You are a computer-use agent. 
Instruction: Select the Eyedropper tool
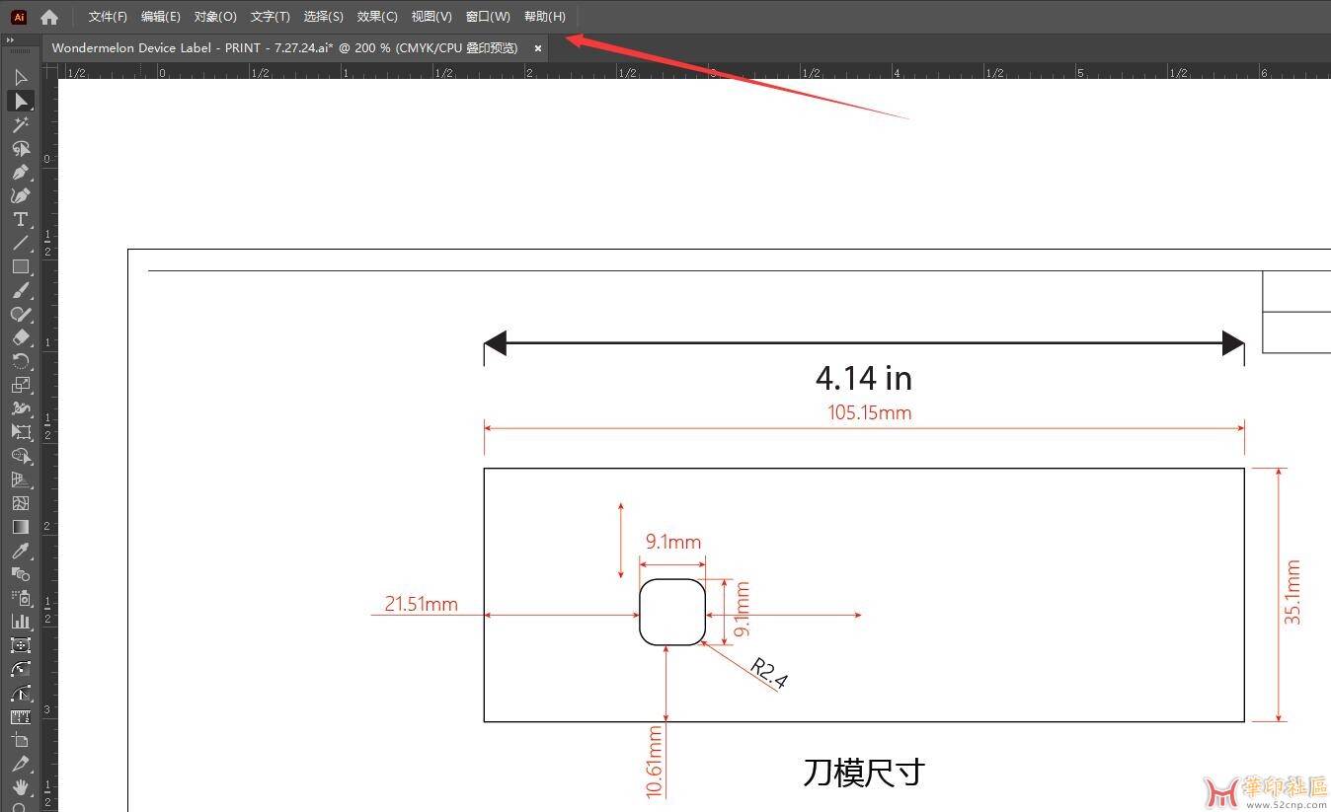(x=21, y=551)
